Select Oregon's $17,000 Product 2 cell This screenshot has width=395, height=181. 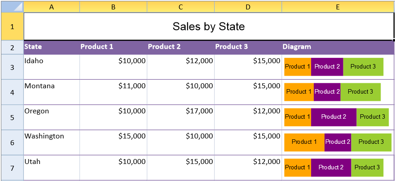point(180,117)
